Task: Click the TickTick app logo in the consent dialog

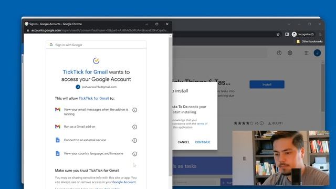Action: [x=96, y=61]
